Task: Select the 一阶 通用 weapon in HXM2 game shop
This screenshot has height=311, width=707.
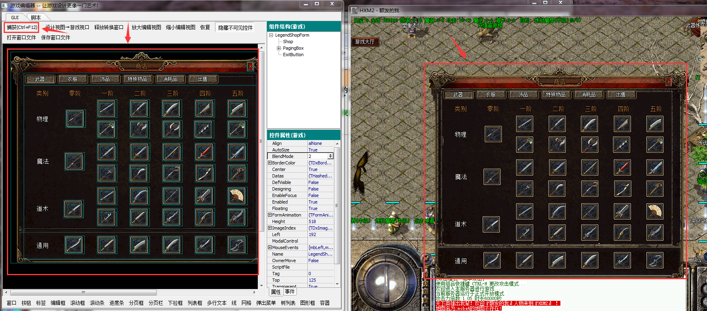Action: (x=525, y=260)
